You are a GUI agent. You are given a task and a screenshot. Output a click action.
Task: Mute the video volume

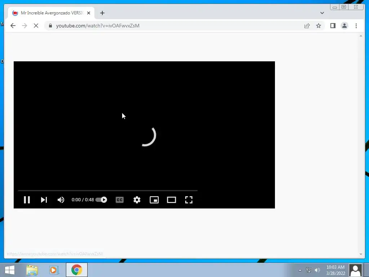tap(61, 200)
